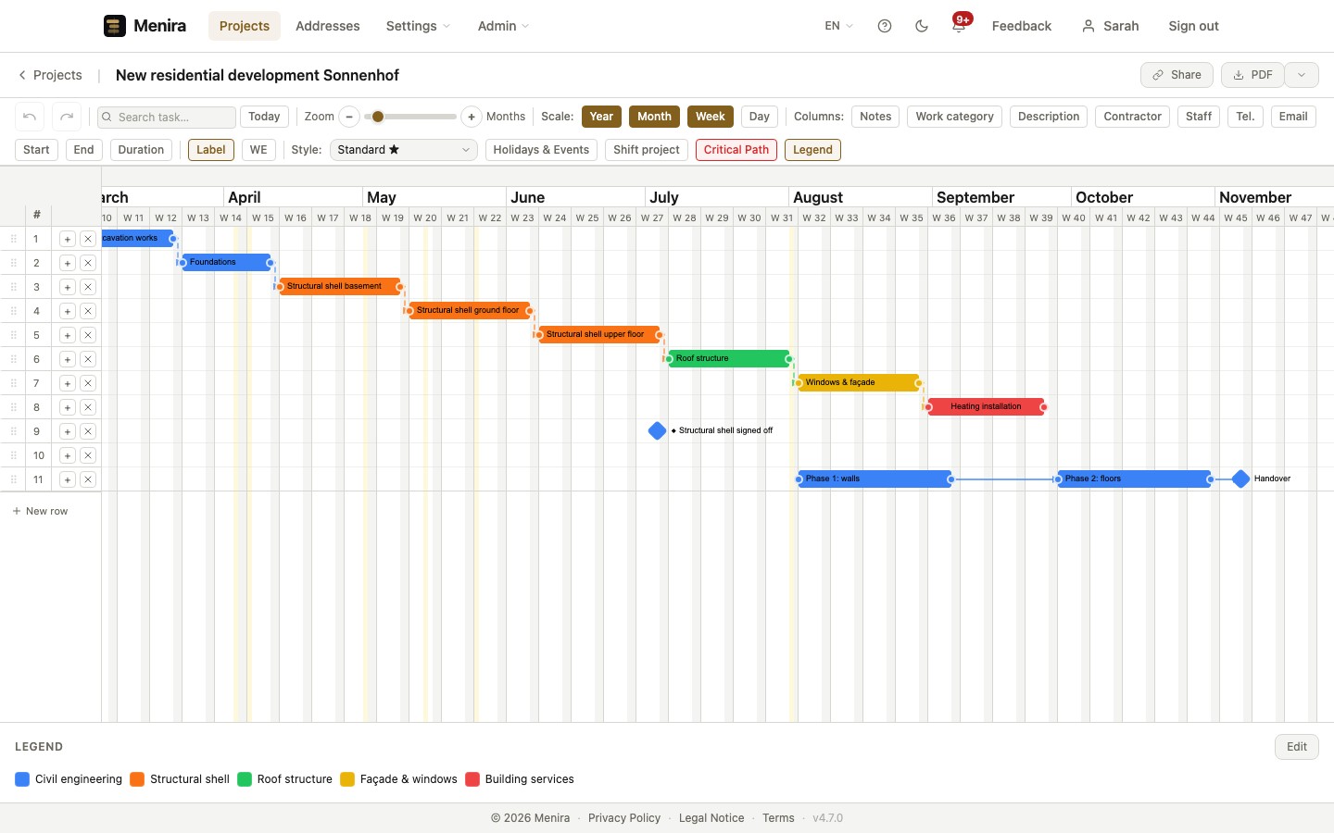The width and height of the screenshot is (1334, 833).
Task: Toggle the Legend display button
Action: pyautogui.click(x=812, y=150)
